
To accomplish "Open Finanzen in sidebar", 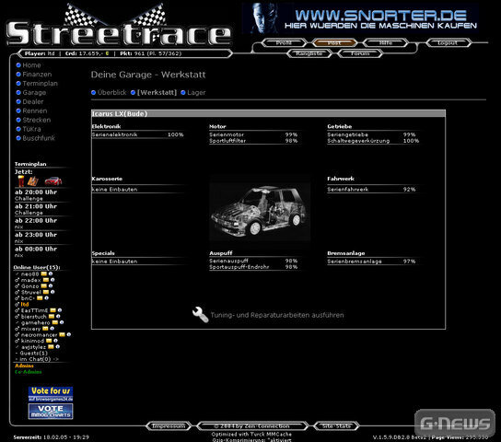I will tap(37, 74).
